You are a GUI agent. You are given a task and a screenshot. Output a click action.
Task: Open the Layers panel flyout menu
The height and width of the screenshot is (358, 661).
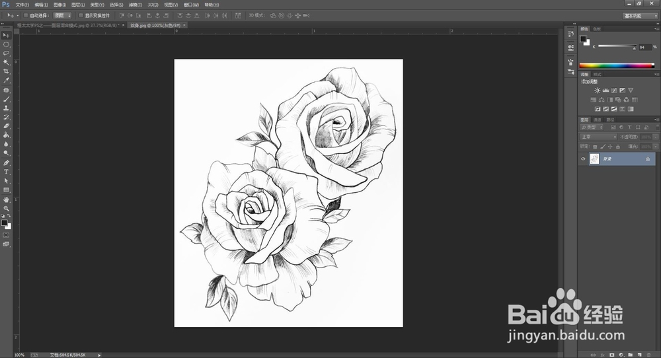click(x=657, y=120)
